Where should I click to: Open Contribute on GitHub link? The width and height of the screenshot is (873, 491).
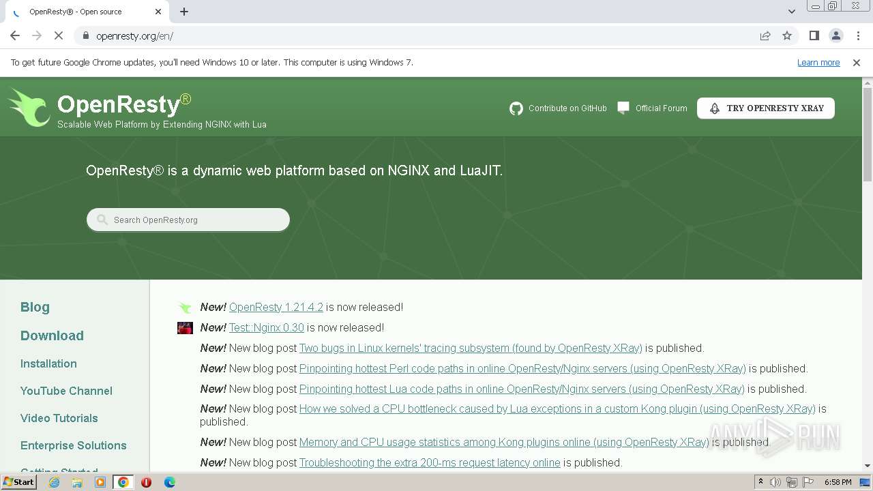[567, 108]
